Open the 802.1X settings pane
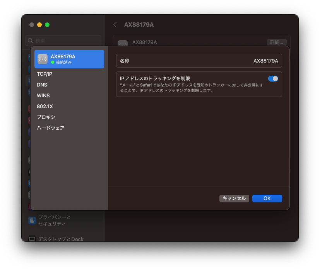 click(44, 106)
